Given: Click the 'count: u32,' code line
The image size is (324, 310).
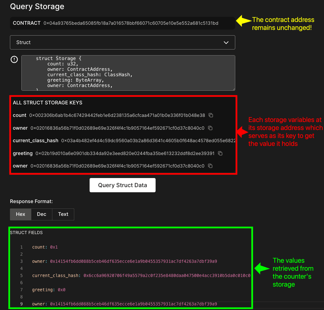Looking at the screenshot, I should tap(63, 64).
